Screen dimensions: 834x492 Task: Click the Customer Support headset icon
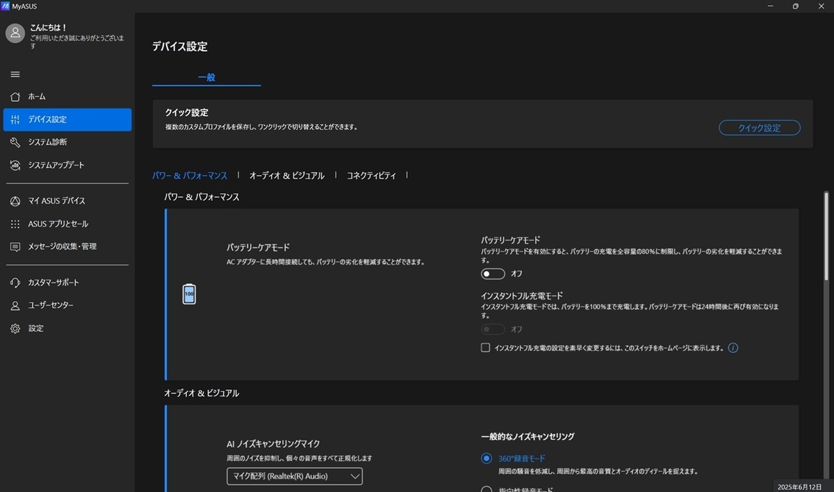(15, 283)
